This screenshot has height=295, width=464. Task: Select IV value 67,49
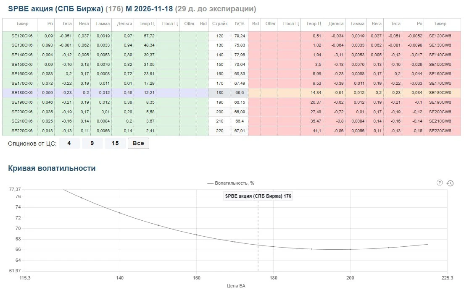(x=240, y=83)
